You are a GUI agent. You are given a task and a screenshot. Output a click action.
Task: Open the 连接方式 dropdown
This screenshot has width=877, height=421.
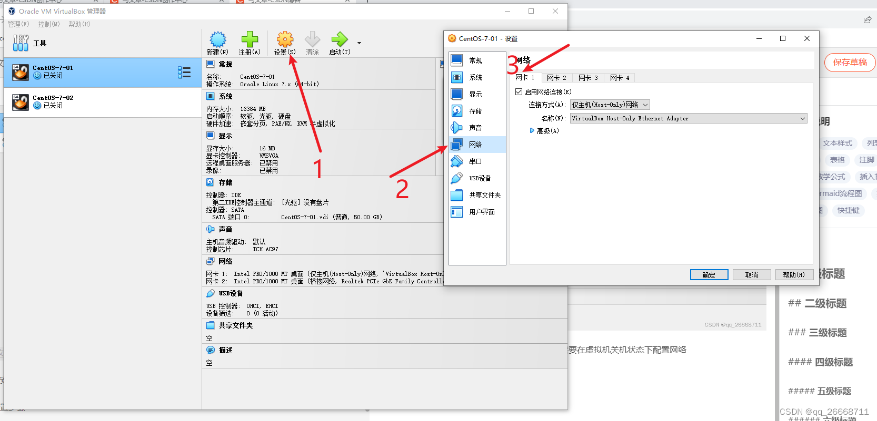point(610,105)
